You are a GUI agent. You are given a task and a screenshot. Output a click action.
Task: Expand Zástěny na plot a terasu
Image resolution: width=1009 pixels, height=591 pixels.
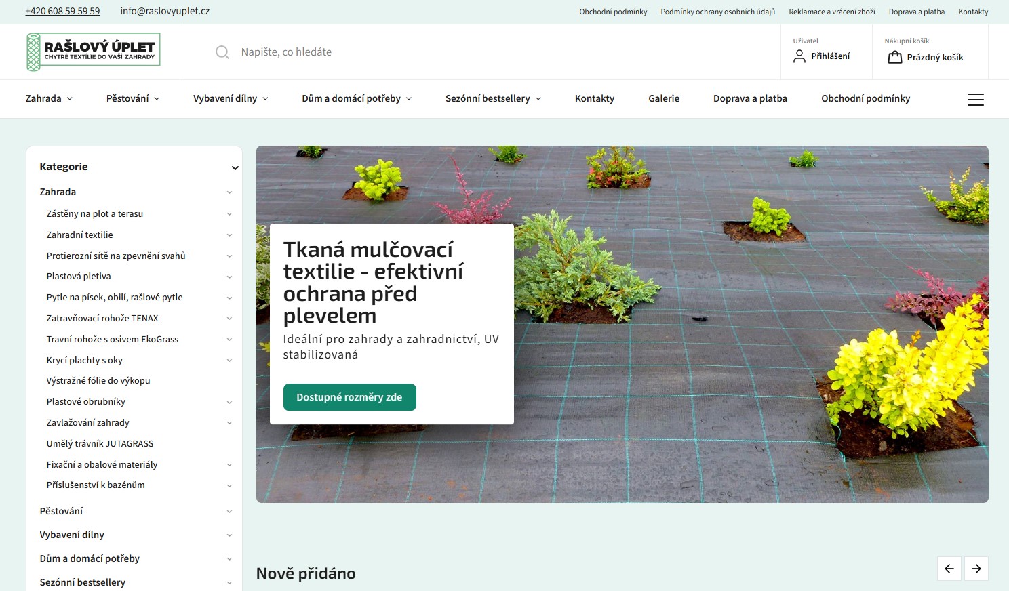(x=229, y=214)
